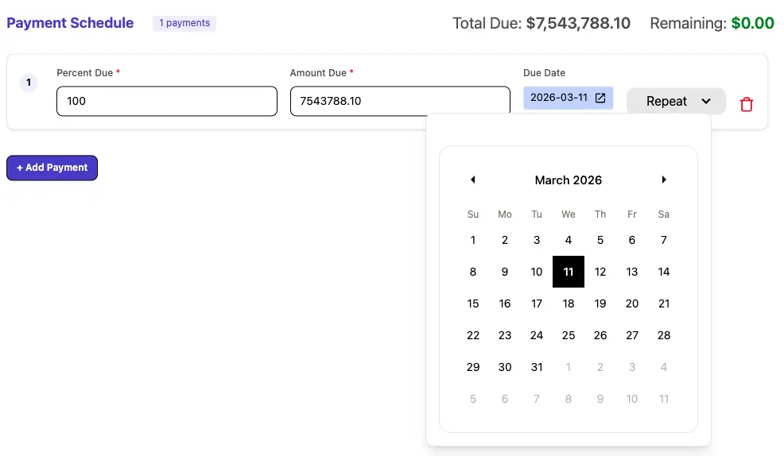784x456 pixels.
Task: Go to next month in calendar
Action: click(664, 180)
